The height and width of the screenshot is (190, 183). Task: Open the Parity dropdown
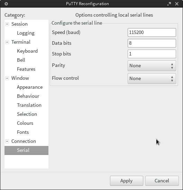tap(152, 66)
